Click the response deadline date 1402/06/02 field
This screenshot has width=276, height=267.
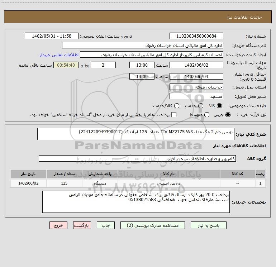pos(196,65)
